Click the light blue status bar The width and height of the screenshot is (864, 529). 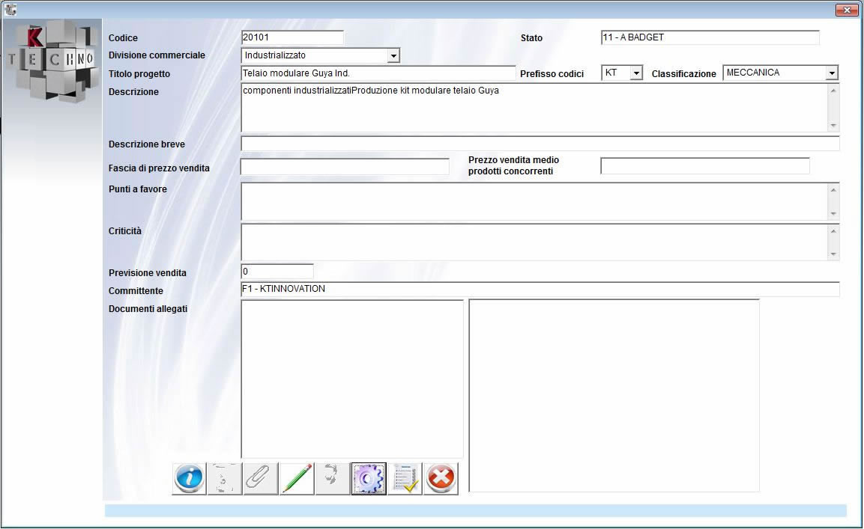pyautogui.click(x=476, y=510)
